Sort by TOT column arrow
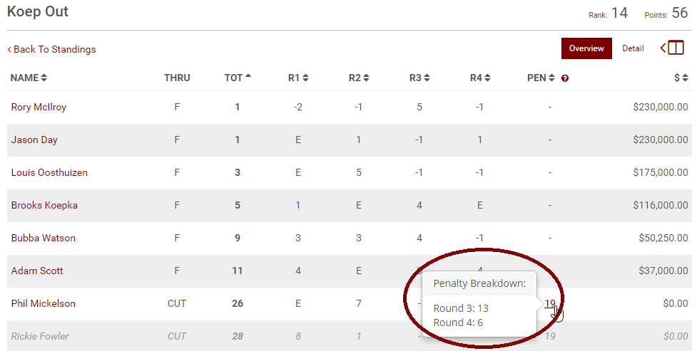The width and height of the screenshot is (697, 351). (x=248, y=76)
